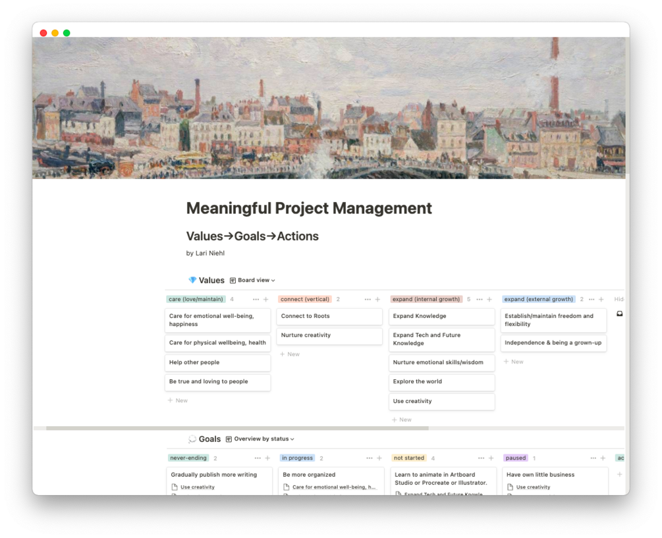
Task: Open options menu for not started column
Action: click(482, 458)
